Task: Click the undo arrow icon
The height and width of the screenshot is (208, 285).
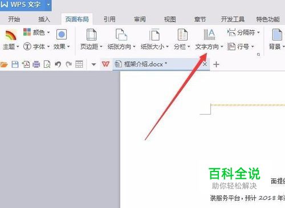Action: (58, 64)
